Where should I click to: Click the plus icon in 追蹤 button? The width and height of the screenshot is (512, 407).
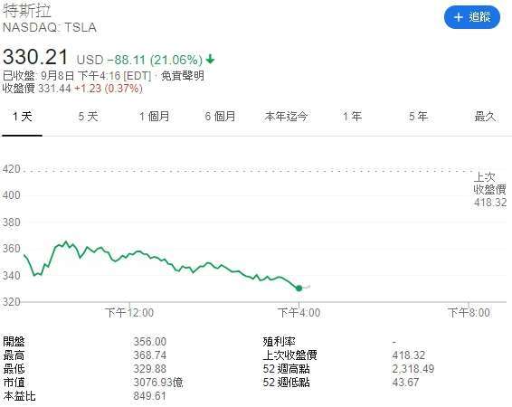(459, 17)
